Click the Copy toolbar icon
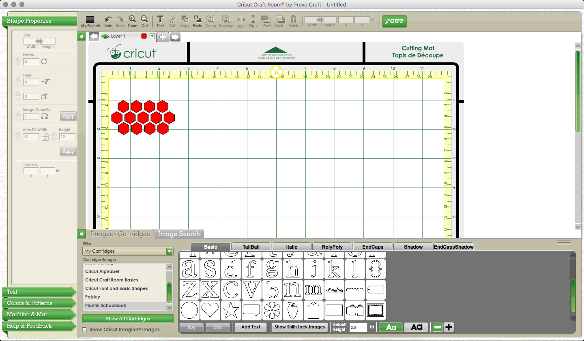This screenshot has height=341, width=584. (185, 19)
